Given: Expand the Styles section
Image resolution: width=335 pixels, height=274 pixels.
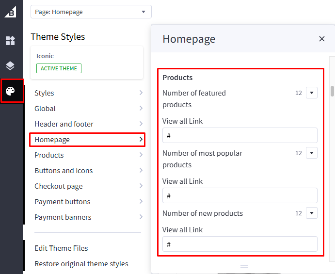Looking at the screenshot, I should pyautogui.click(x=87, y=93).
